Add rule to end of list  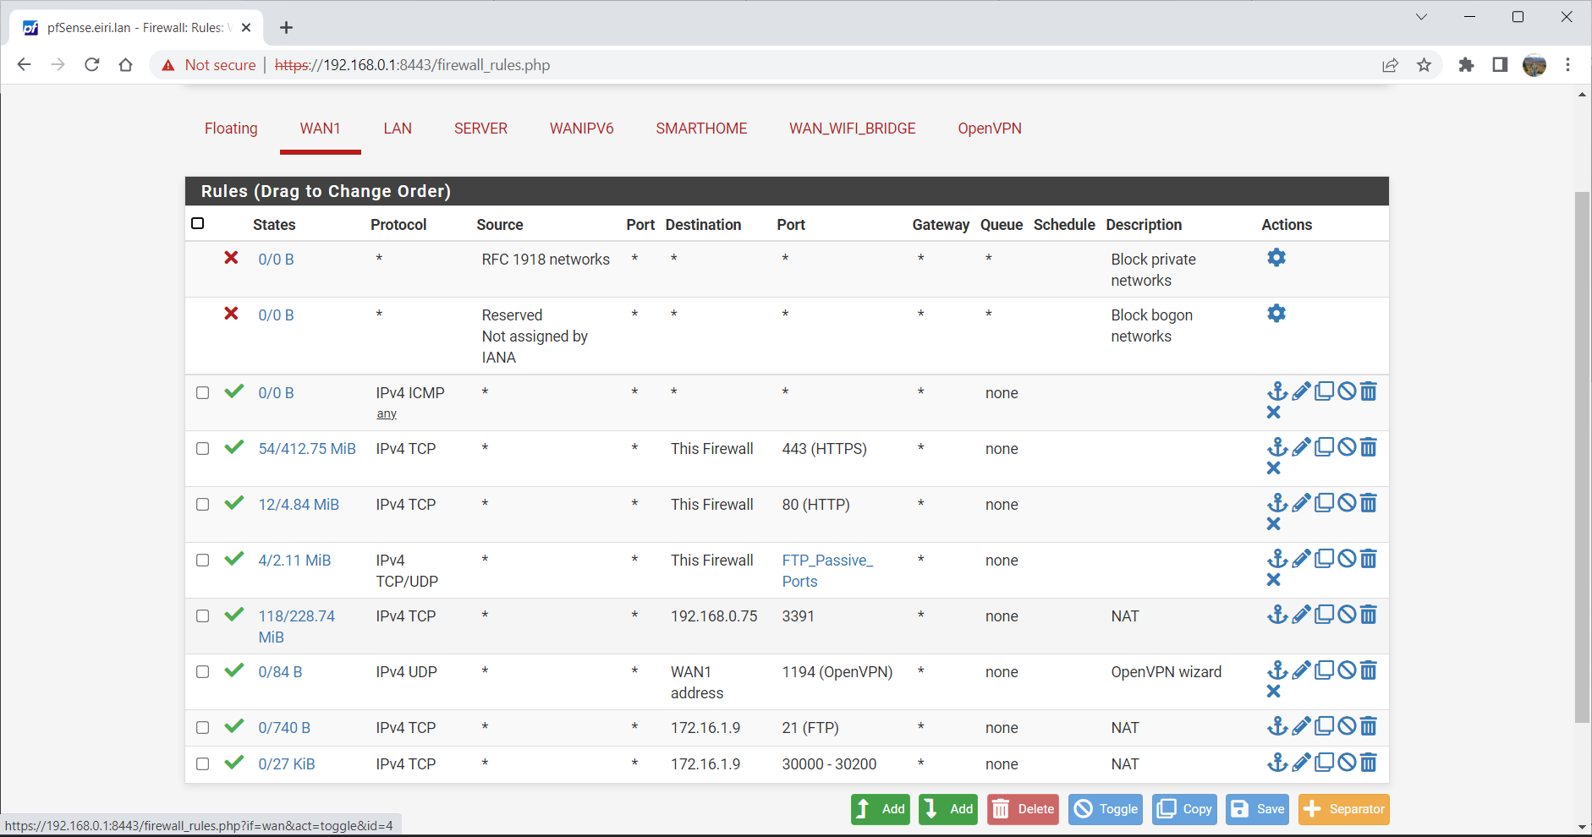pos(948,809)
